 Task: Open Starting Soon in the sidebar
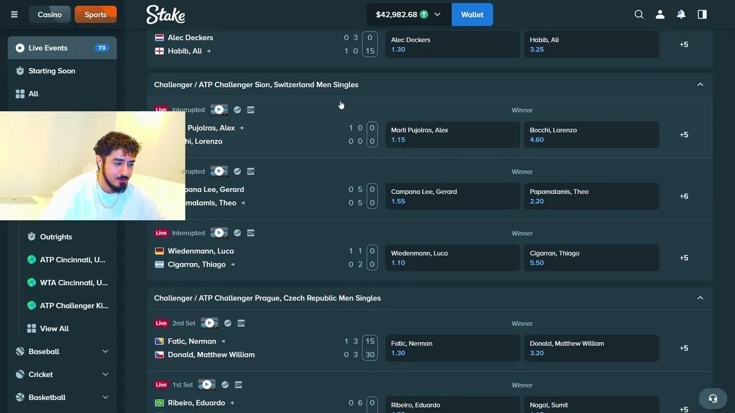click(x=62, y=71)
